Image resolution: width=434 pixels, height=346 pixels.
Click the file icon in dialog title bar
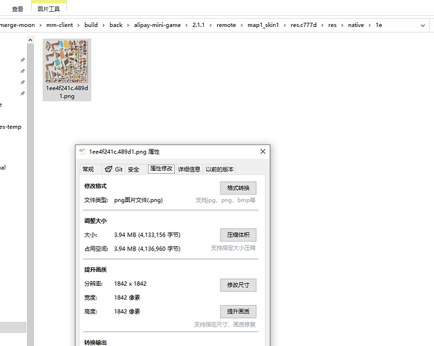coord(82,152)
